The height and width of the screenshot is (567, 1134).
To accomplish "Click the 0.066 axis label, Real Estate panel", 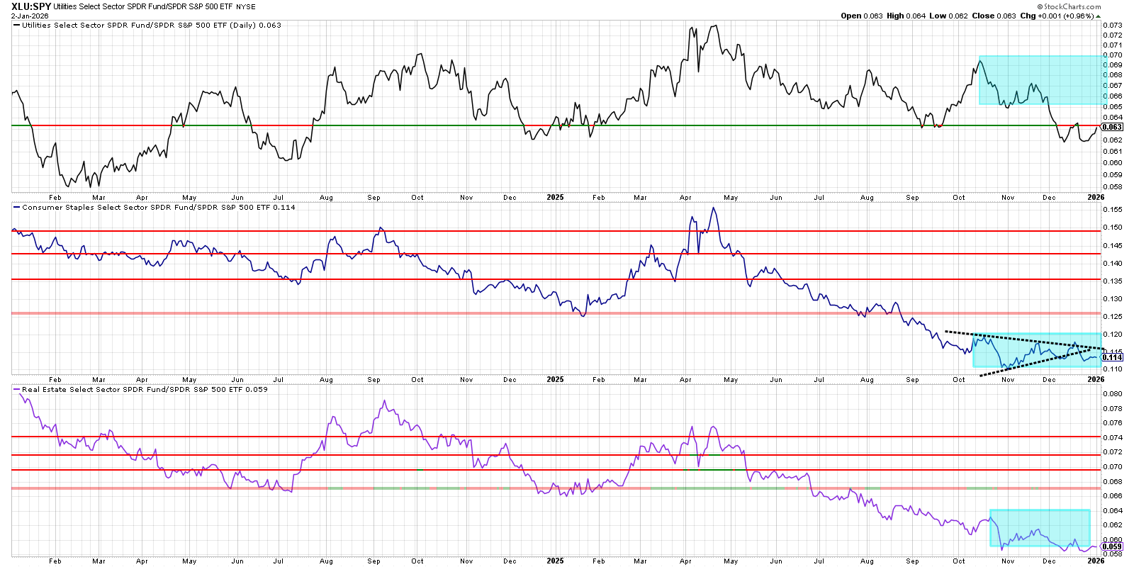I will pyautogui.click(x=1113, y=495).
